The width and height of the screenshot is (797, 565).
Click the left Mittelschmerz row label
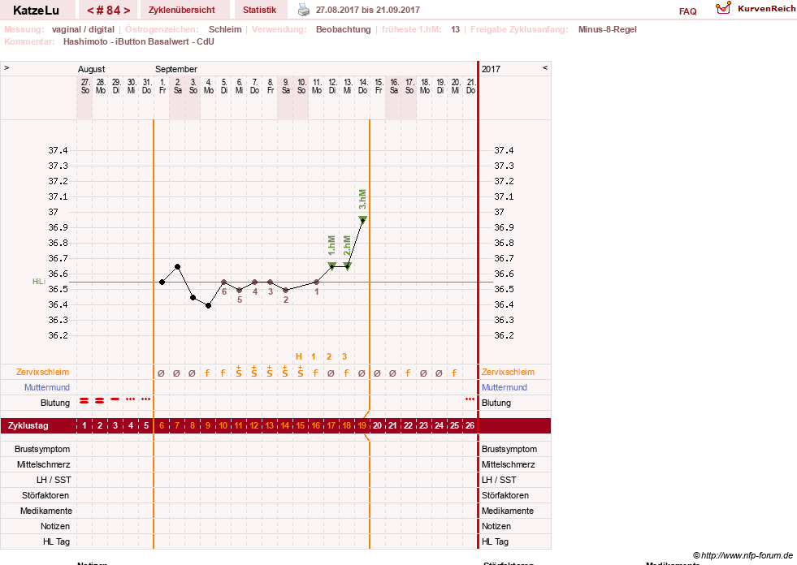pyautogui.click(x=44, y=464)
